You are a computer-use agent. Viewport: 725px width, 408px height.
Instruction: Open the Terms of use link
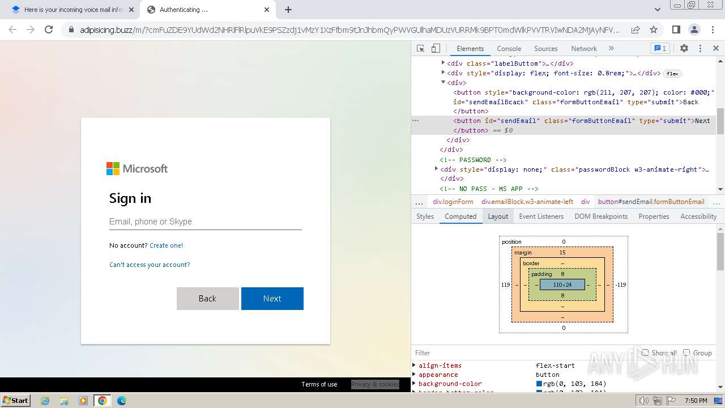coord(319,384)
